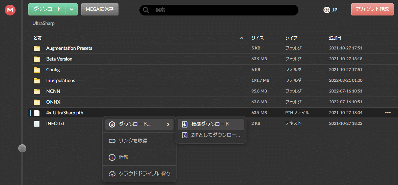This screenshot has width=398, height=185.
Task: Select the INFO.txt file name
Action: [x=55, y=124]
